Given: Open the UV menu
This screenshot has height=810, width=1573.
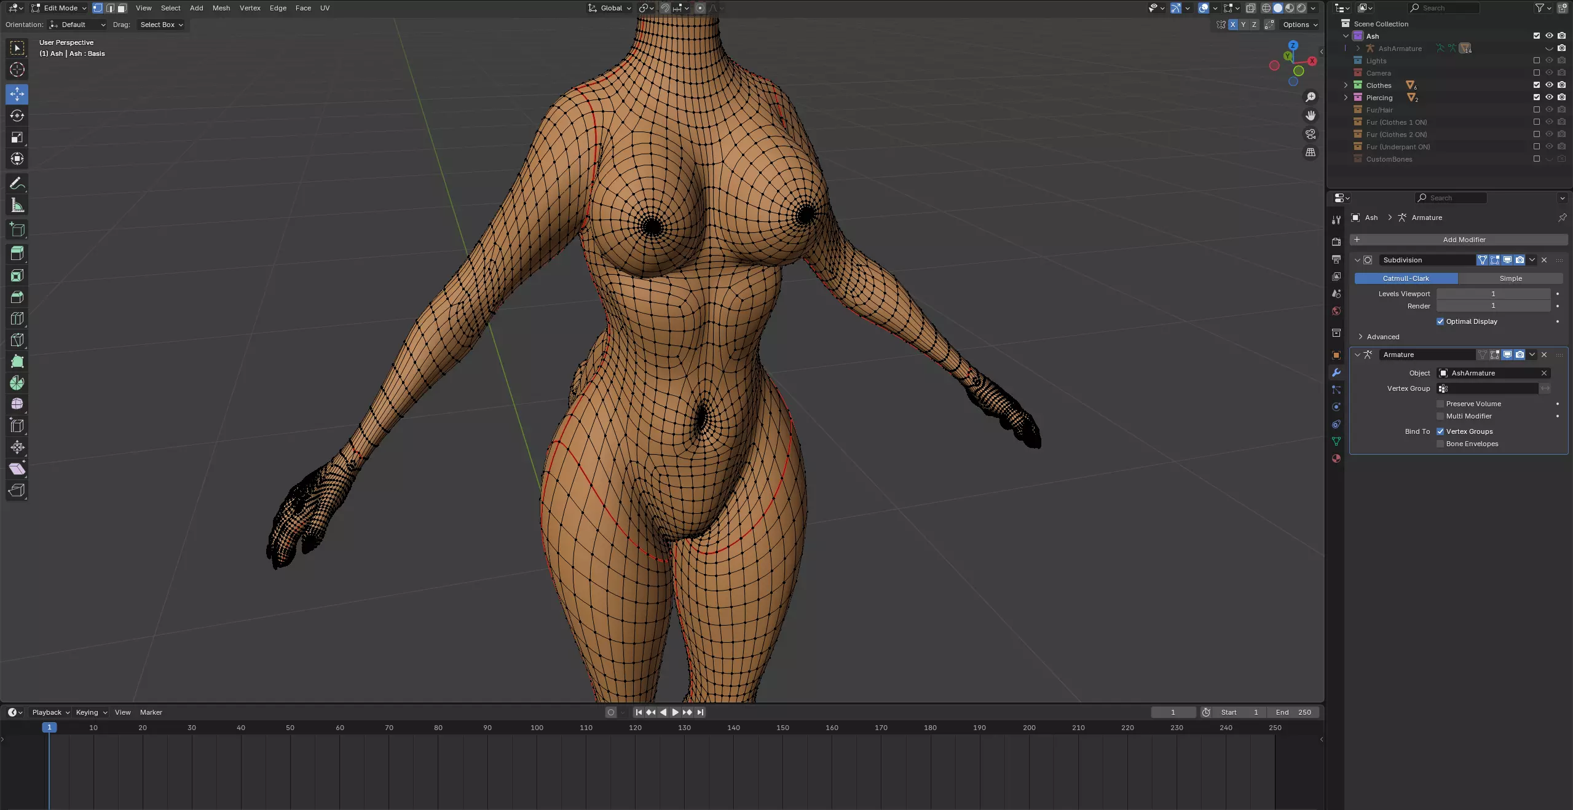Looking at the screenshot, I should point(325,8).
